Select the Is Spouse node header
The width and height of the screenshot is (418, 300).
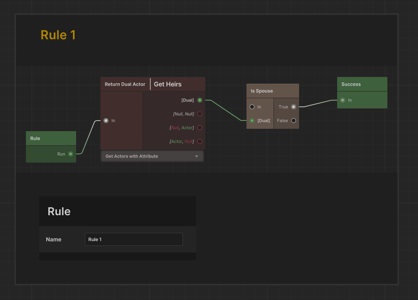[x=272, y=91]
